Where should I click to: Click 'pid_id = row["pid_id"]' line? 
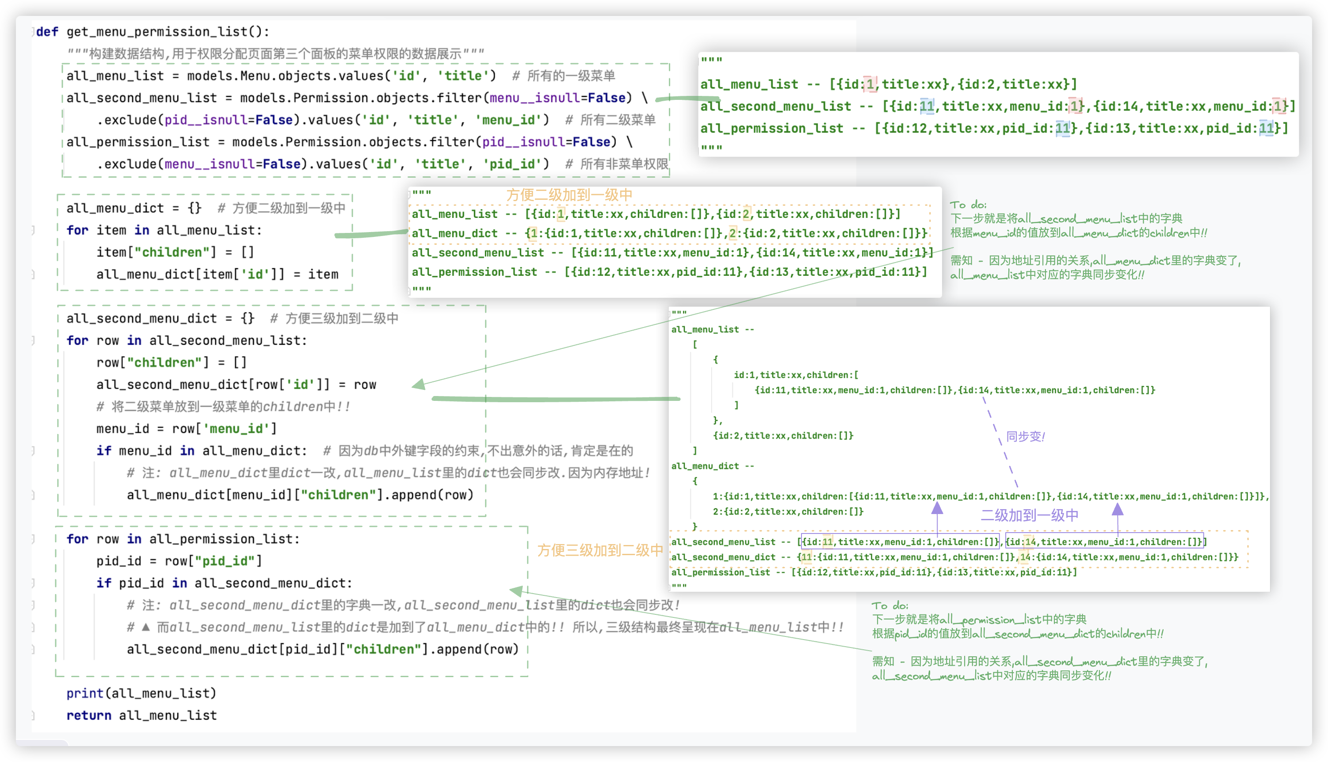179,561
